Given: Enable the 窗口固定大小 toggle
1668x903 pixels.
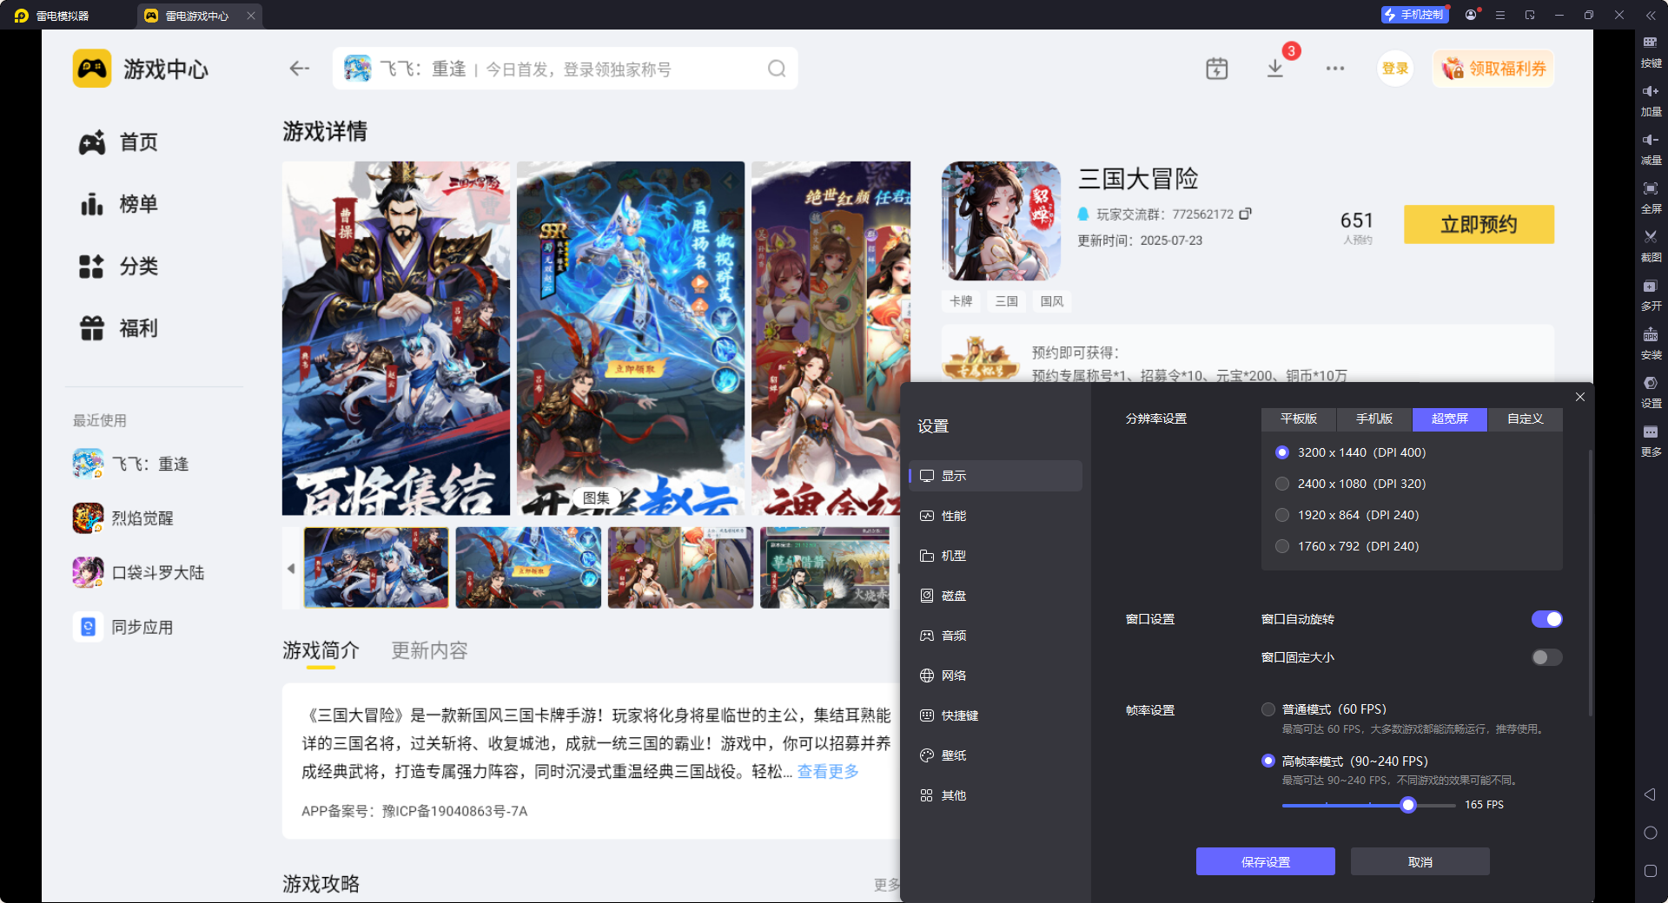Looking at the screenshot, I should point(1546,657).
